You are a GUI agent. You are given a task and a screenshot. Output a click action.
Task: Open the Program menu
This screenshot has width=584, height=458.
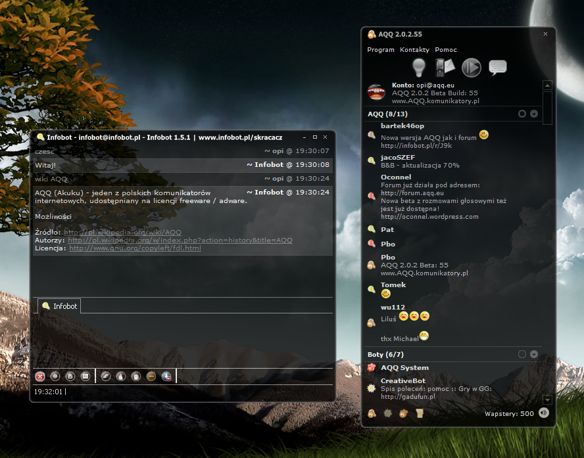pos(381,50)
